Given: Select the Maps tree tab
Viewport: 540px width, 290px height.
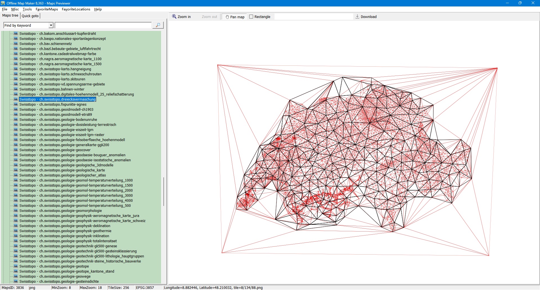Looking at the screenshot, I should tap(10, 16).
